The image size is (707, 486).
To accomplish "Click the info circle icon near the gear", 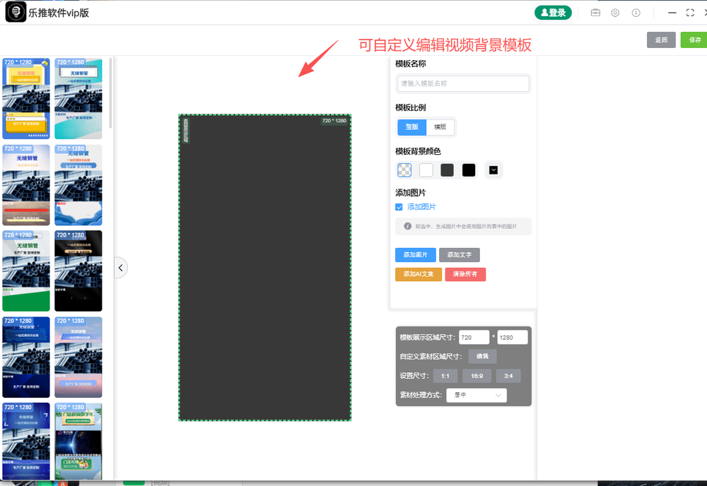I will 634,12.
